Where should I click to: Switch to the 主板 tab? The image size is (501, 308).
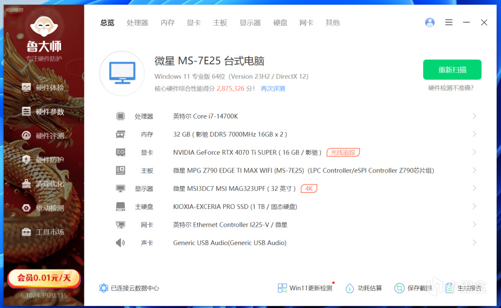pos(220,22)
